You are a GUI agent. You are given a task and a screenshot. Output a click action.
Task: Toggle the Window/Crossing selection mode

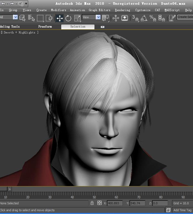click(x=49, y=18)
